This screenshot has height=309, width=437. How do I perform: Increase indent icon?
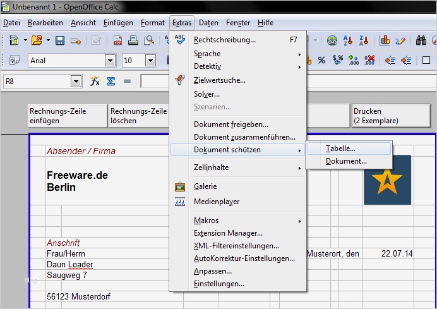pyautogui.click(x=406, y=60)
